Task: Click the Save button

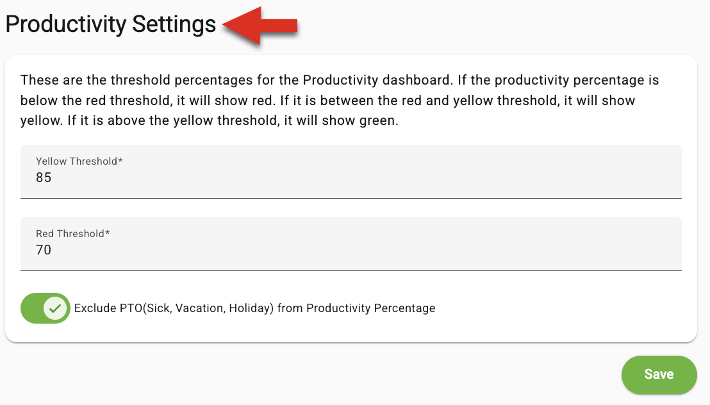Action: (659, 375)
